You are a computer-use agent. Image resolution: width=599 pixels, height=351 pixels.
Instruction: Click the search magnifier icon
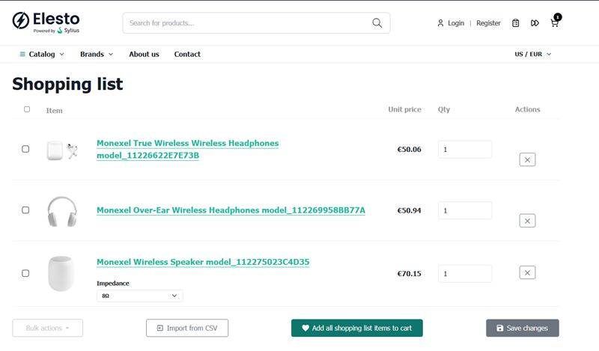[377, 23]
